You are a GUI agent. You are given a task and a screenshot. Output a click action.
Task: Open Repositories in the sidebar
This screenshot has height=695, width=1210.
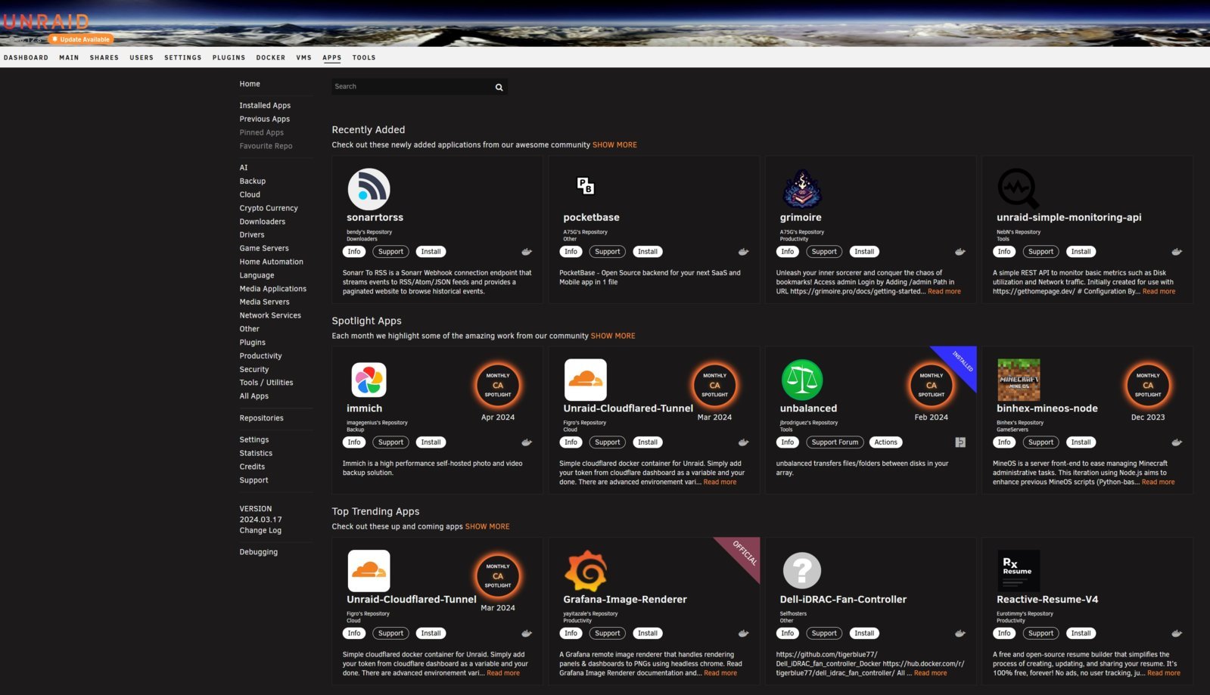tap(261, 418)
